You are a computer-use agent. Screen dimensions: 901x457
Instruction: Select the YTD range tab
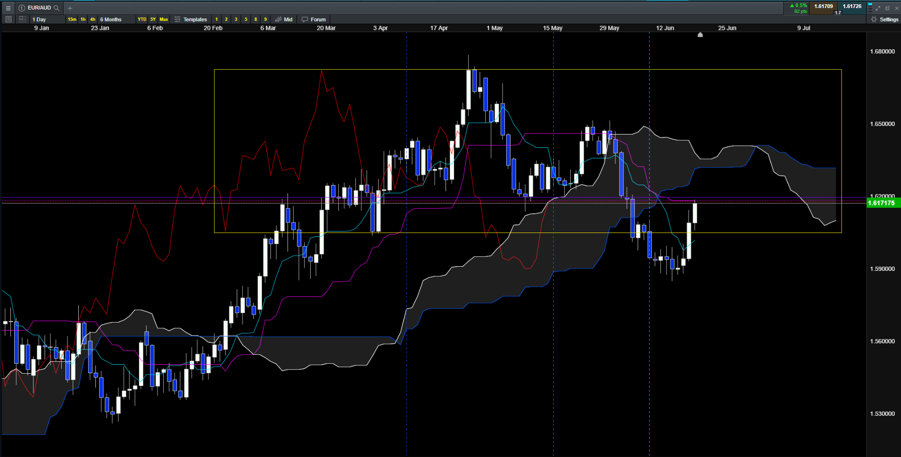tap(142, 19)
